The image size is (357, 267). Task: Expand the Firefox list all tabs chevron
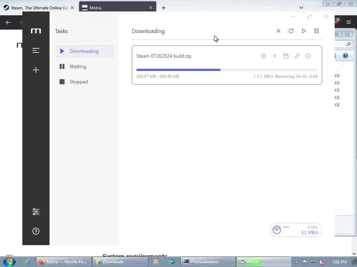point(301,8)
